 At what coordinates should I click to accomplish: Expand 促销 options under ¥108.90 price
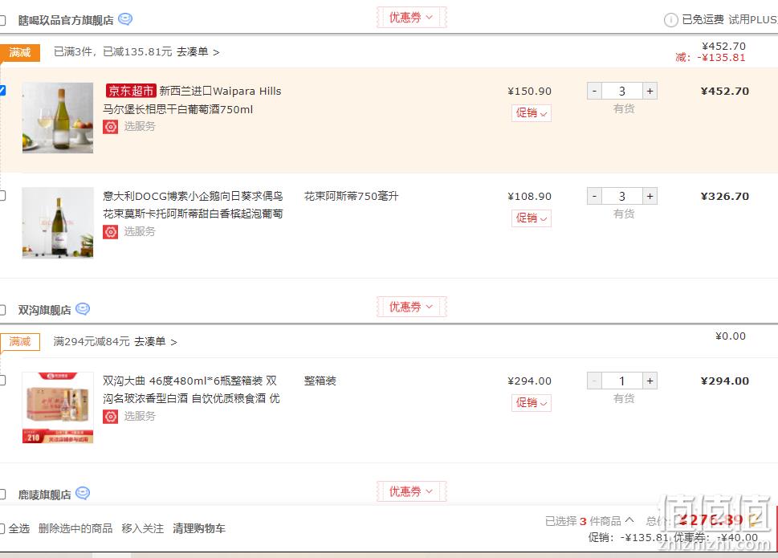(x=532, y=218)
